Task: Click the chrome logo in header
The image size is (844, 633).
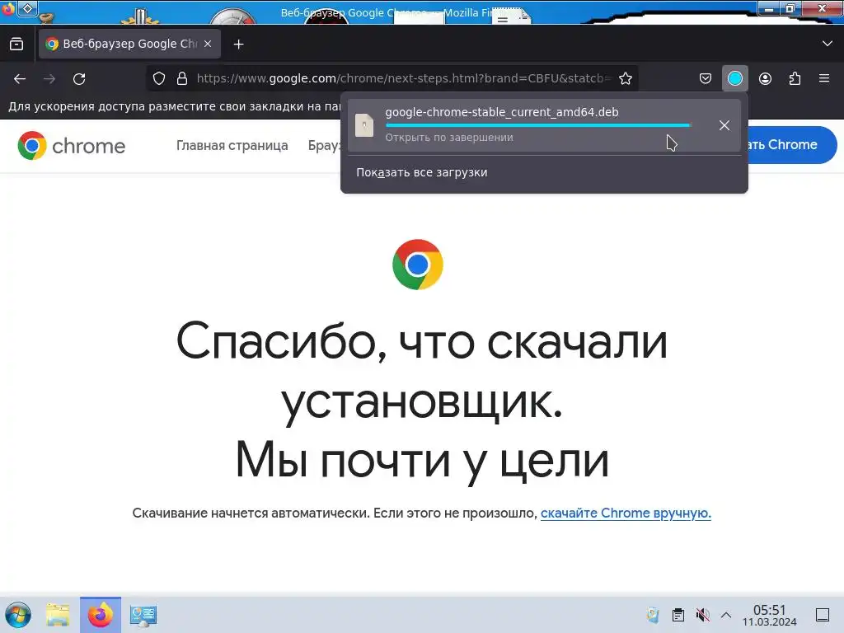Action: point(71,145)
